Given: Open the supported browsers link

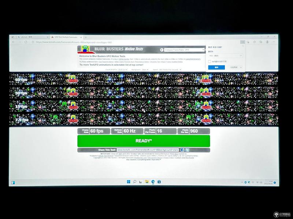Looking at the screenshot, I should (x=193, y=59).
